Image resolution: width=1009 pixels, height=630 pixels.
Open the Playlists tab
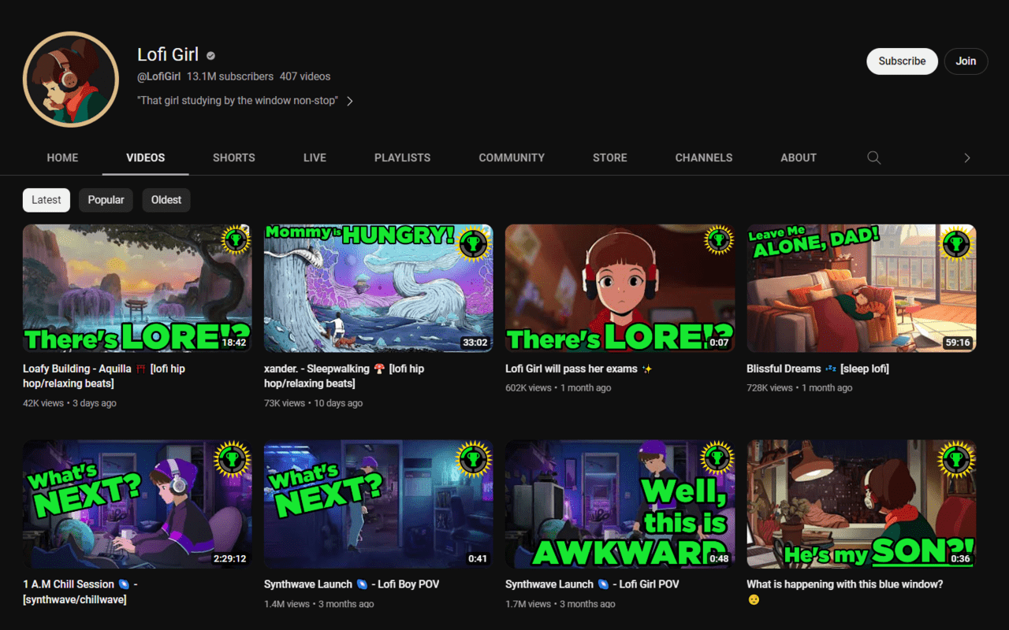pos(403,157)
